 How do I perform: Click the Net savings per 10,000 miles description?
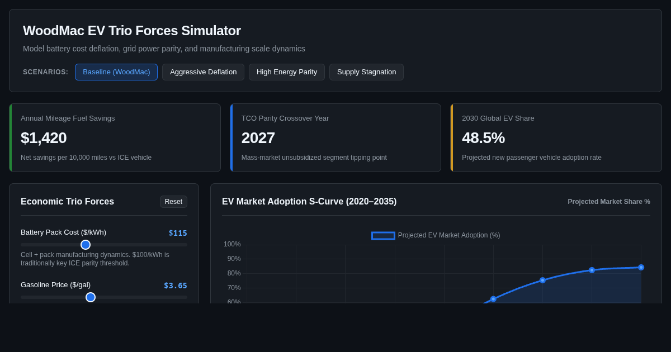tap(86, 158)
